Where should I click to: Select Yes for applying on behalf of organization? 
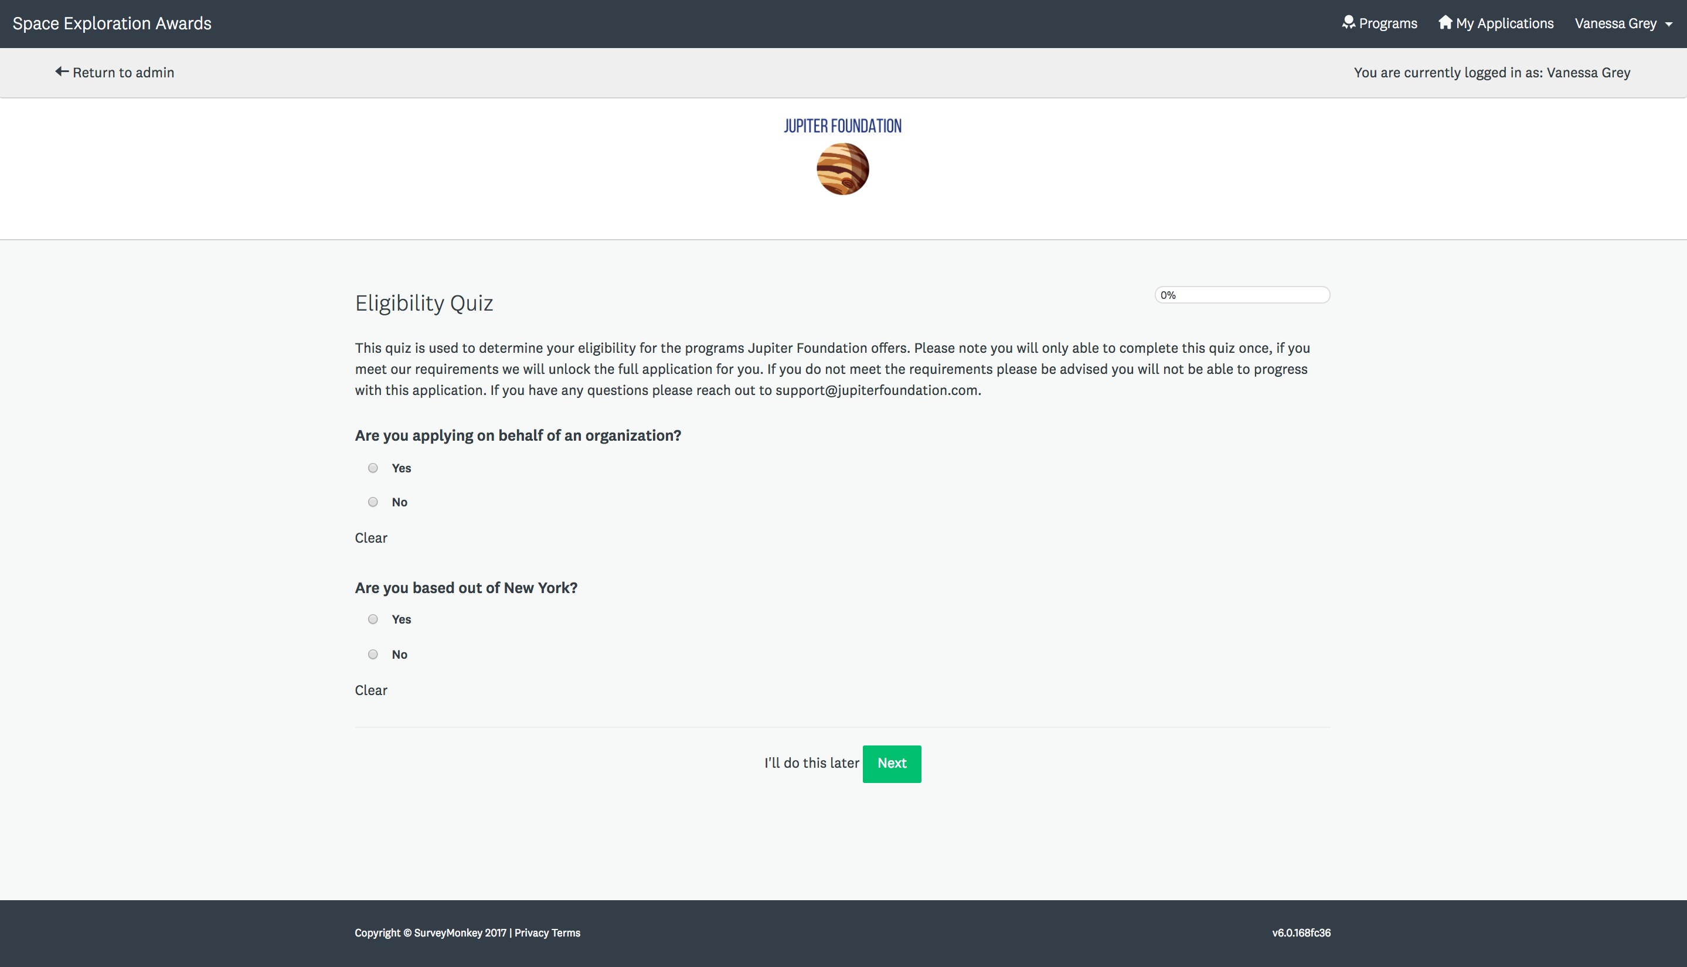373,468
